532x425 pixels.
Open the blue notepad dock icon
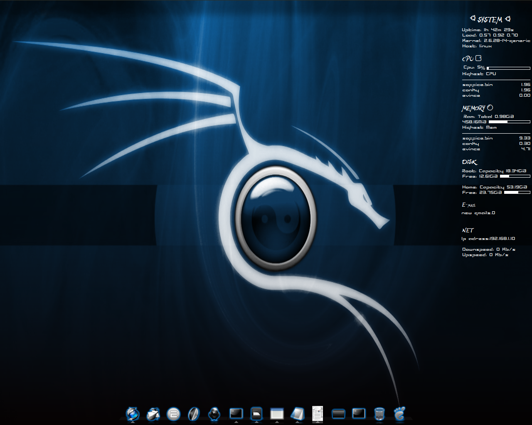(297, 413)
